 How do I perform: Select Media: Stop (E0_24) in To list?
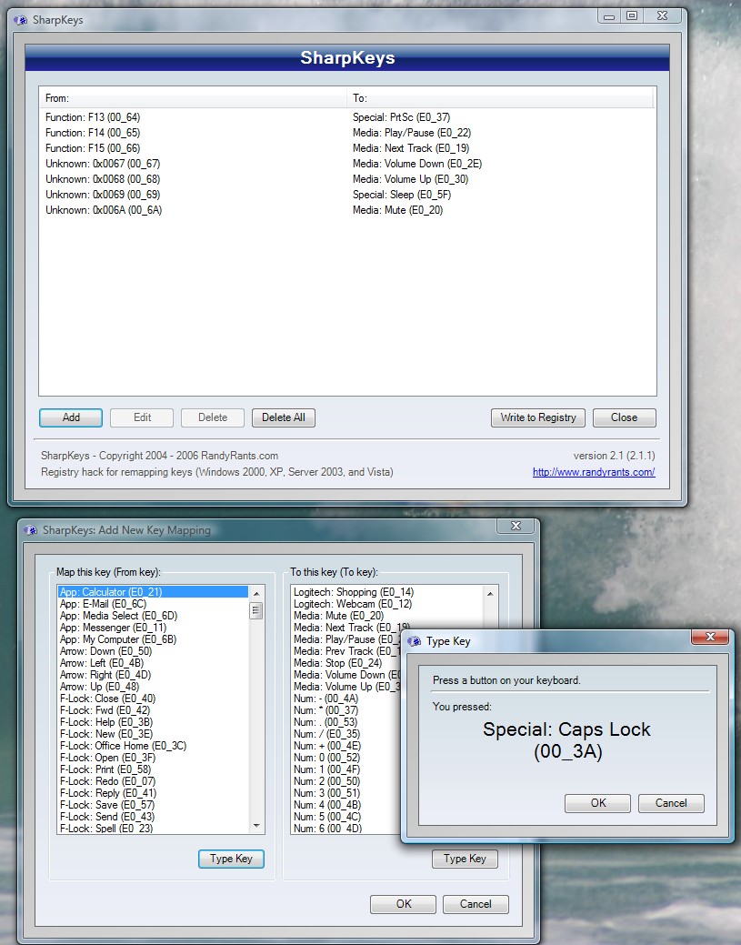pos(346,663)
